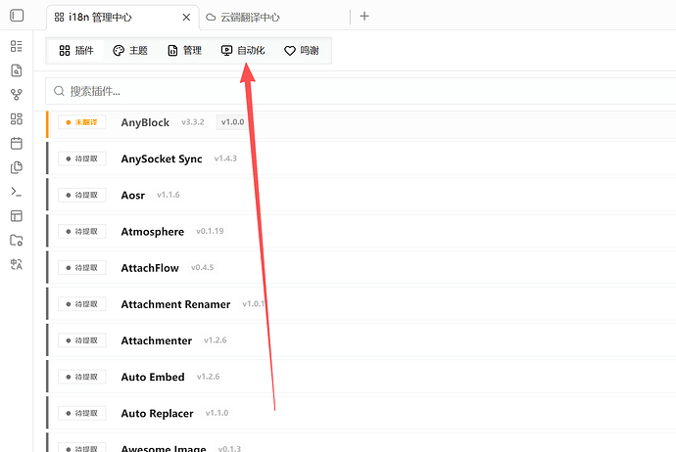This screenshot has width=676, height=452.
Task: Select the Aosr plugin name
Action: pos(133,196)
